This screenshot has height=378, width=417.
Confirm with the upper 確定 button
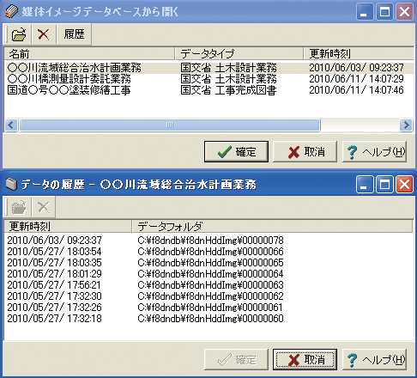pyautogui.click(x=236, y=151)
